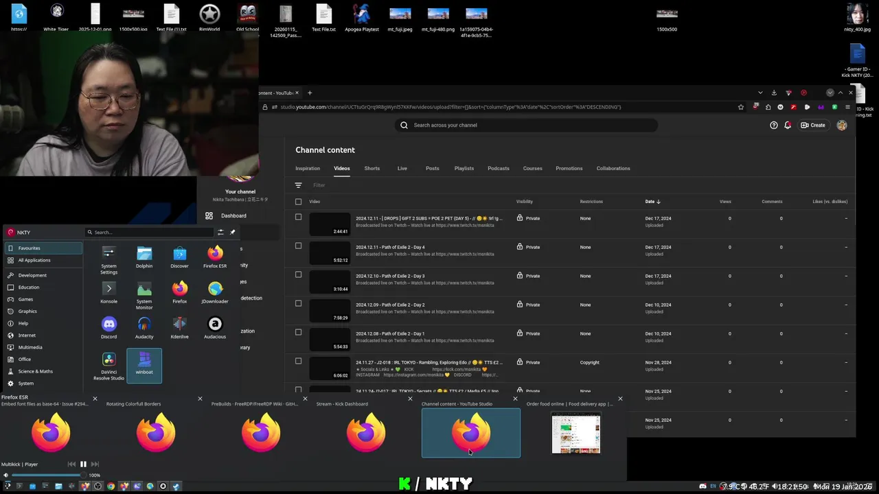Launch Audacious music player
879x494 pixels.
point(215,328)
